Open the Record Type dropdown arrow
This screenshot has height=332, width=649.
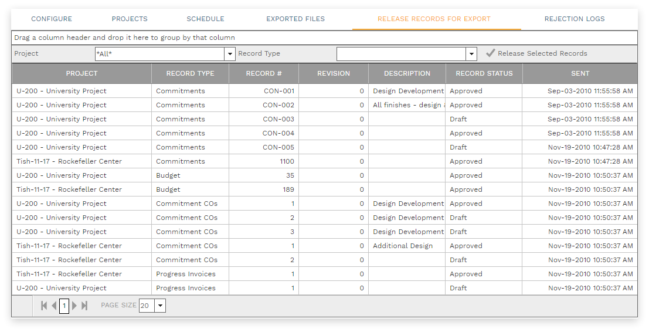tap(471, 54)
